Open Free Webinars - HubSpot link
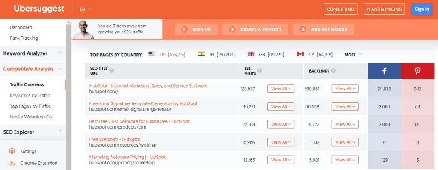Image resolution: width=438 pixels, height=170 pixels. tap(115, 139)
